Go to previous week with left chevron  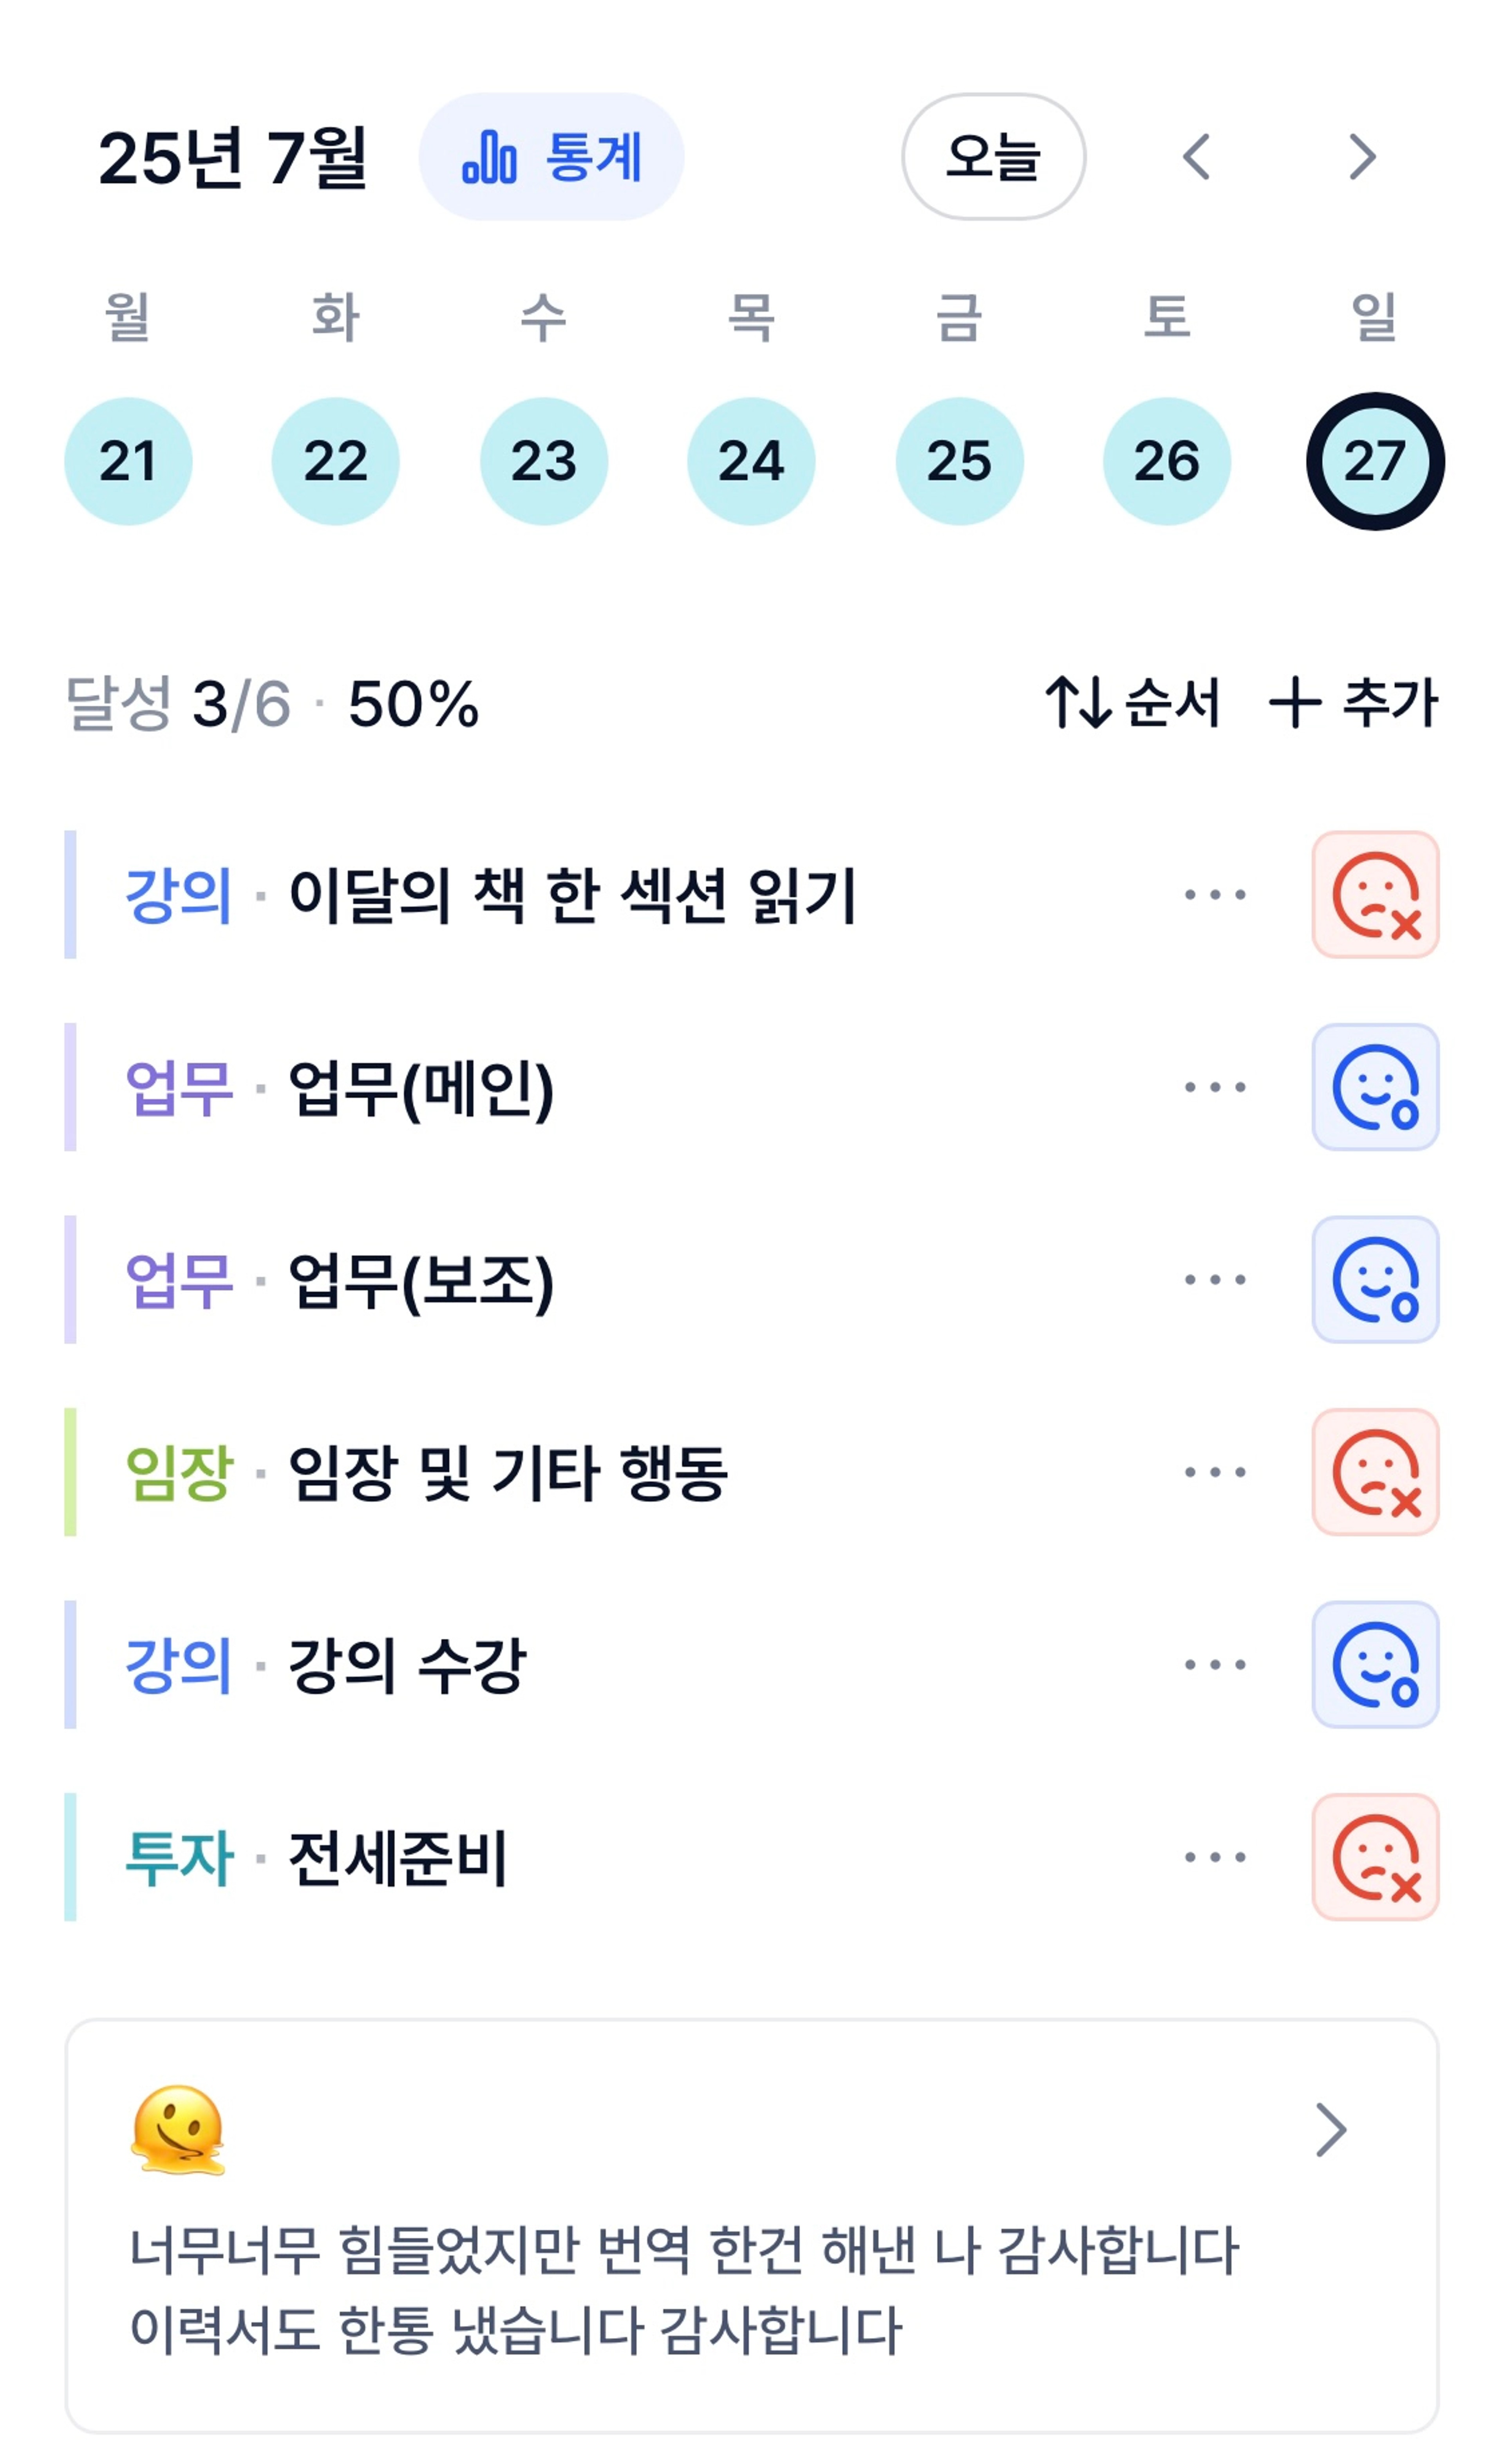[x=1196, y=157]
